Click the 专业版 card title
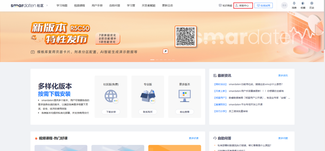The width and height of the screenshot is (325, 151). [148, 84]
